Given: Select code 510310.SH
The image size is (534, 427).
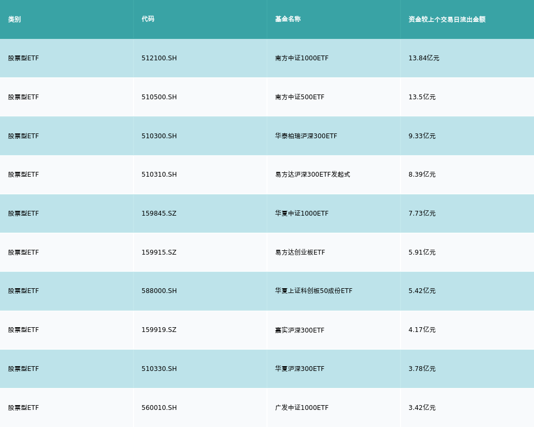Looking at the screenshot, I should (x=159, y=175).
